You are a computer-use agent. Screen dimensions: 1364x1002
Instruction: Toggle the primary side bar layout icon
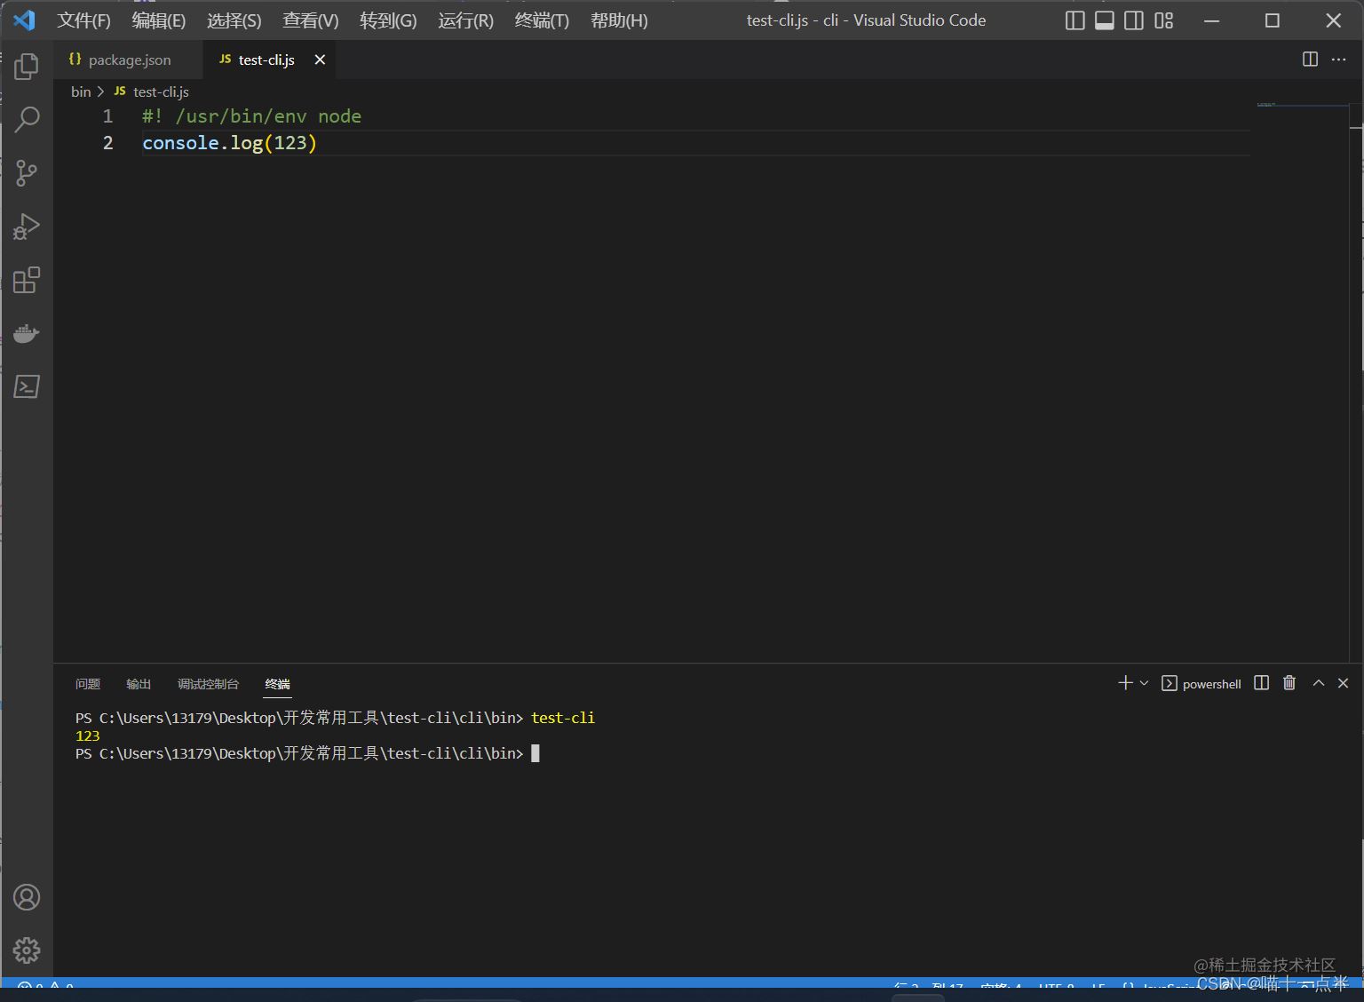coord(1075,20)
